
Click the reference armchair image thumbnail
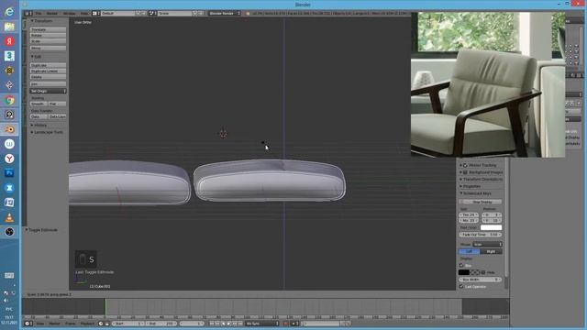click(488, 85)
